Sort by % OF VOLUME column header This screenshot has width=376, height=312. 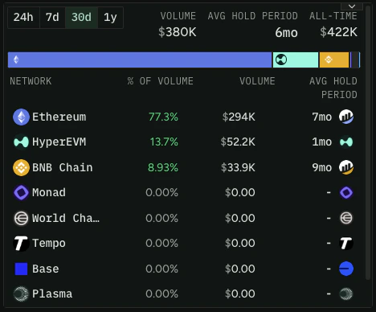click(x=161, y=81)
